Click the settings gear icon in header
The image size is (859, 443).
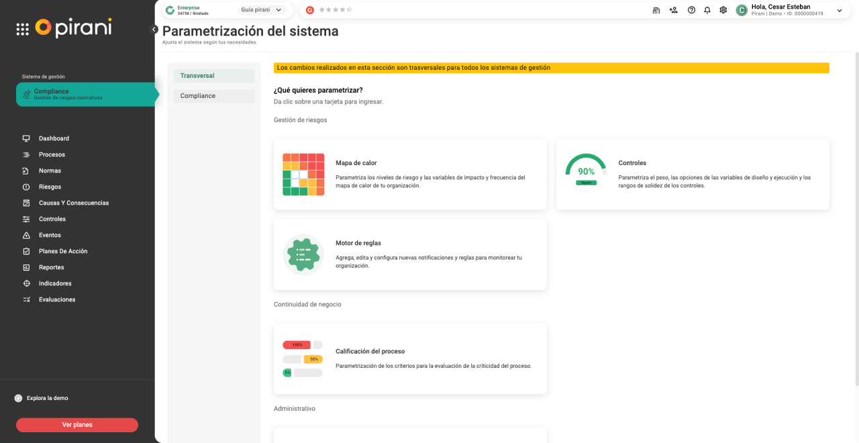(x=723, y=10)
